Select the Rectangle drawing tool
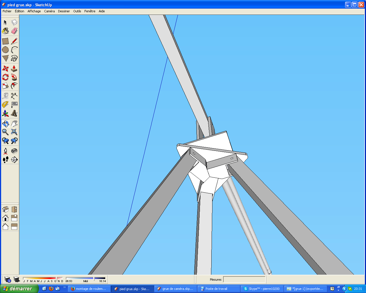The width and height of the screenshot is (366, 293). [x=5, y=41]
